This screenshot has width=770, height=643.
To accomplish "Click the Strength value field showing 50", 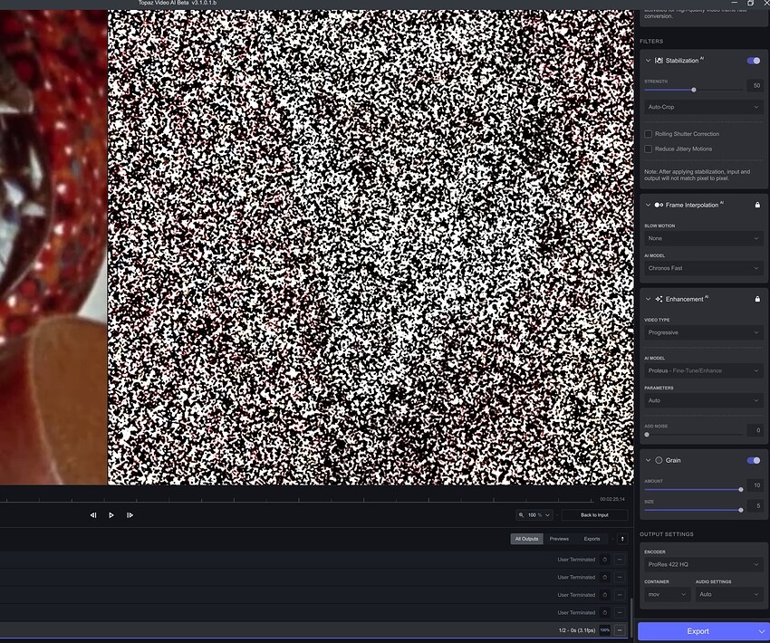I will tap(756, 85).
